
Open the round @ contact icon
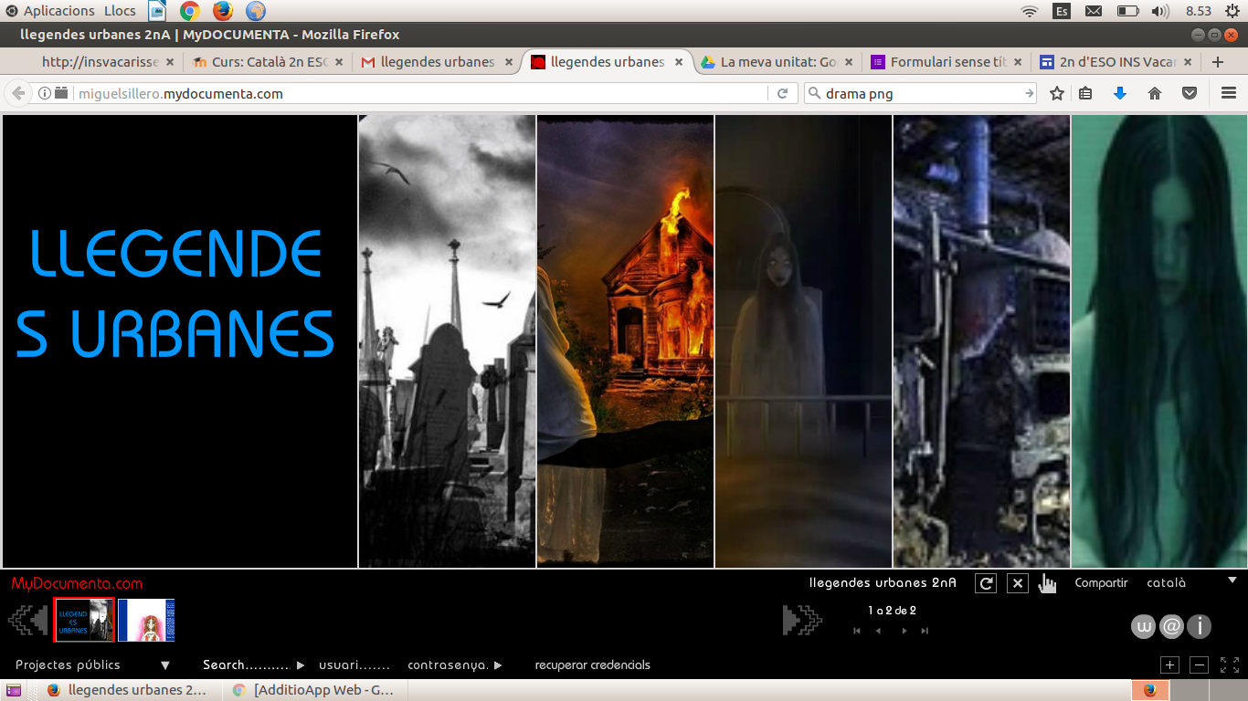[1171, 626]
